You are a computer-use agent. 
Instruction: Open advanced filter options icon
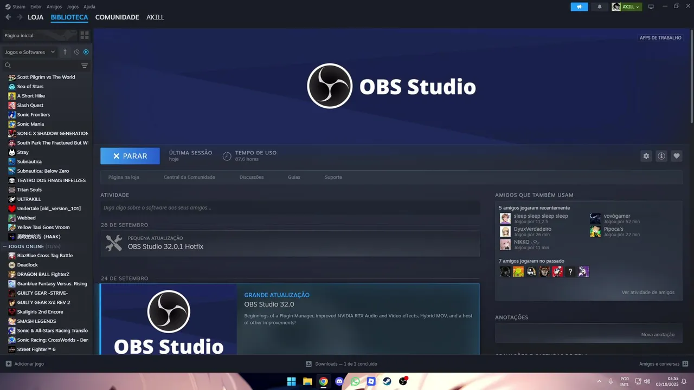click(85, 66)
